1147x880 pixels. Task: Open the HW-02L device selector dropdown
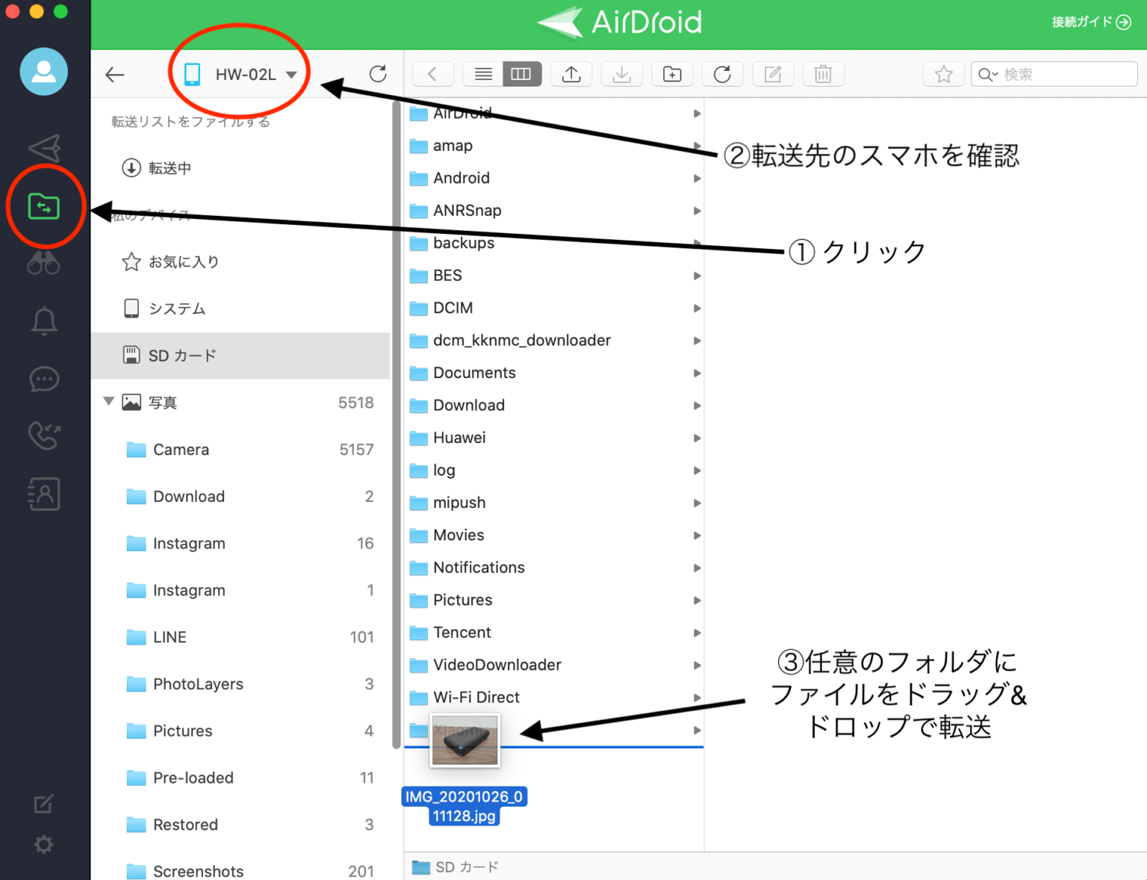point(239,74)
